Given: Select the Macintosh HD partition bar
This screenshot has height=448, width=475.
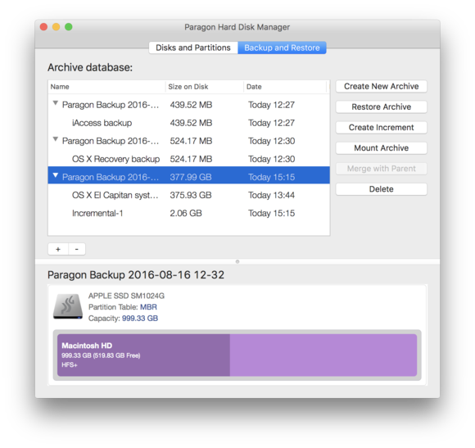Looking at the screenshot, I should 237,355.
